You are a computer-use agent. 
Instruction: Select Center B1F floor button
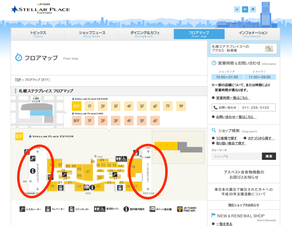coord(76,106)
